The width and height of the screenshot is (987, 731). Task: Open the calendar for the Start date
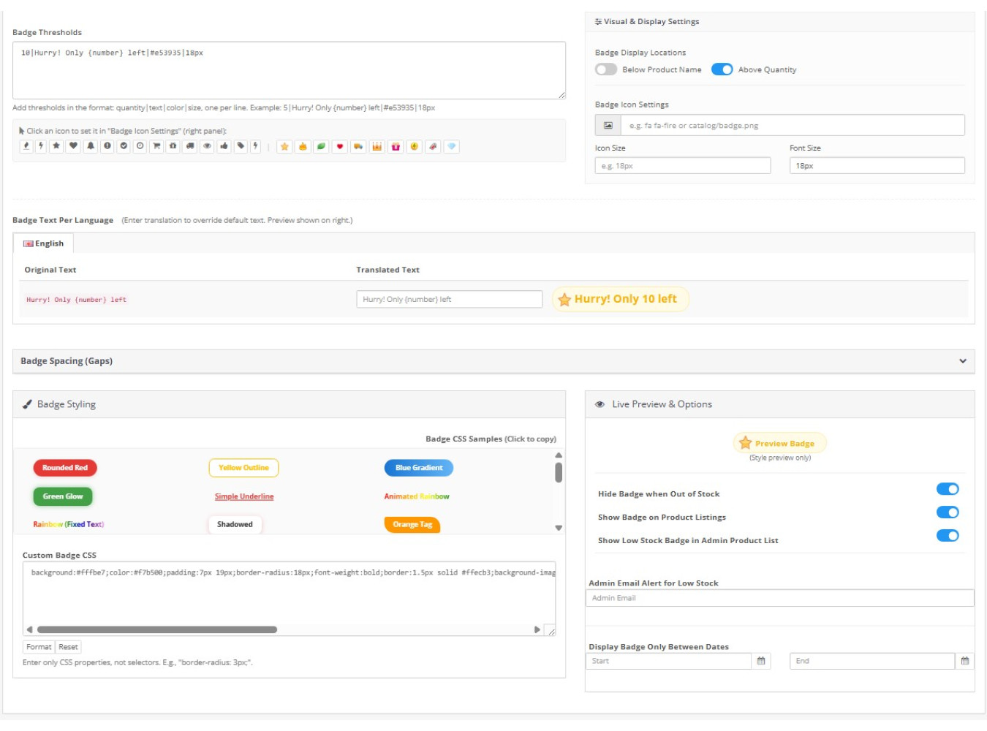tap(761, 661)
